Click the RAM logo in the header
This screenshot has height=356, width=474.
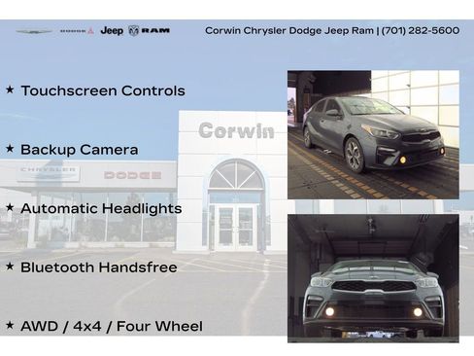tap(150, 31)
